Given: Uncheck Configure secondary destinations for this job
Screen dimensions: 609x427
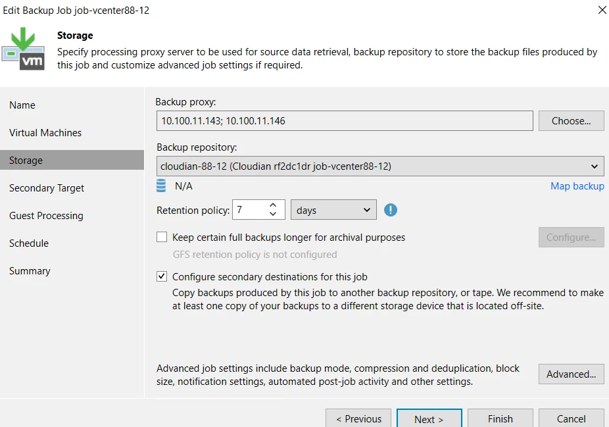Looking at the screenshot, I should pyautogui.click(x=162, y=277).
